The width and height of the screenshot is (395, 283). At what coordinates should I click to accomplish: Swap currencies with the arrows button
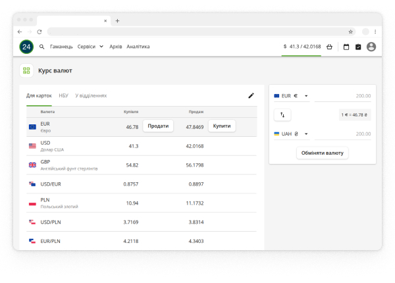point(282,115)
